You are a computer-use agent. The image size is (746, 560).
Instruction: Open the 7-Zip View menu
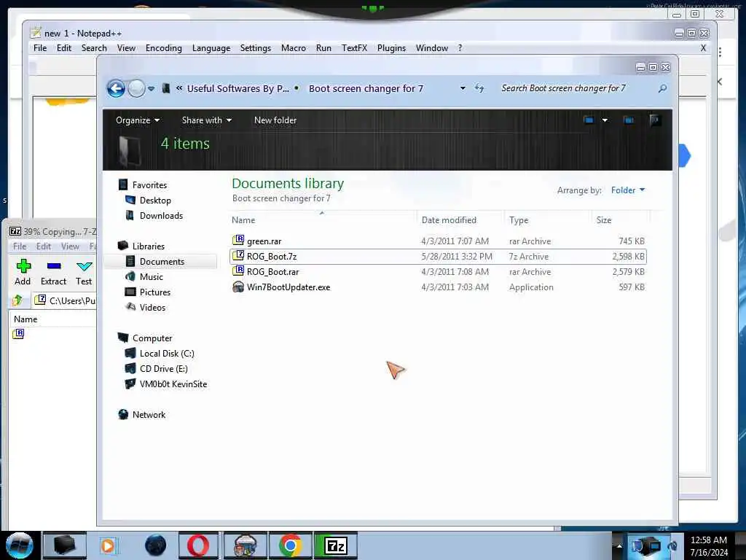click(70, 246)
